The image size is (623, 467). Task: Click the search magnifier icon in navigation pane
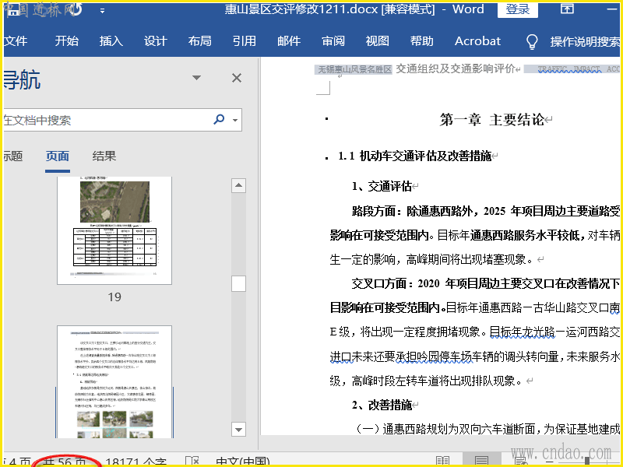click(219, 120)
